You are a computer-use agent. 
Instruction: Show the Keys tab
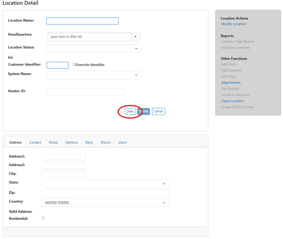tap(89, 143)
